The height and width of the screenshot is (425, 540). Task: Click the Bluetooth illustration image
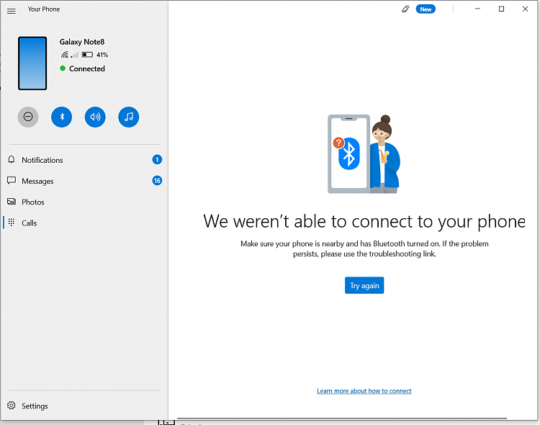[364, 154]
